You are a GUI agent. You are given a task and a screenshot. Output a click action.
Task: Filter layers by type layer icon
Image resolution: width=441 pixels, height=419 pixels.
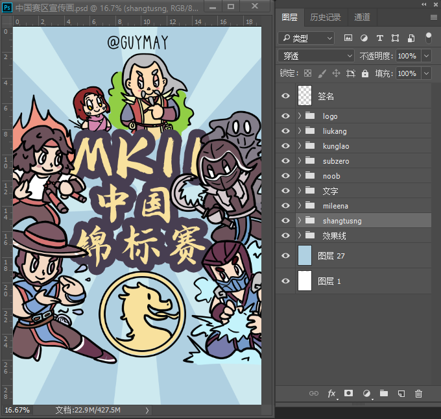pos(379,38)
